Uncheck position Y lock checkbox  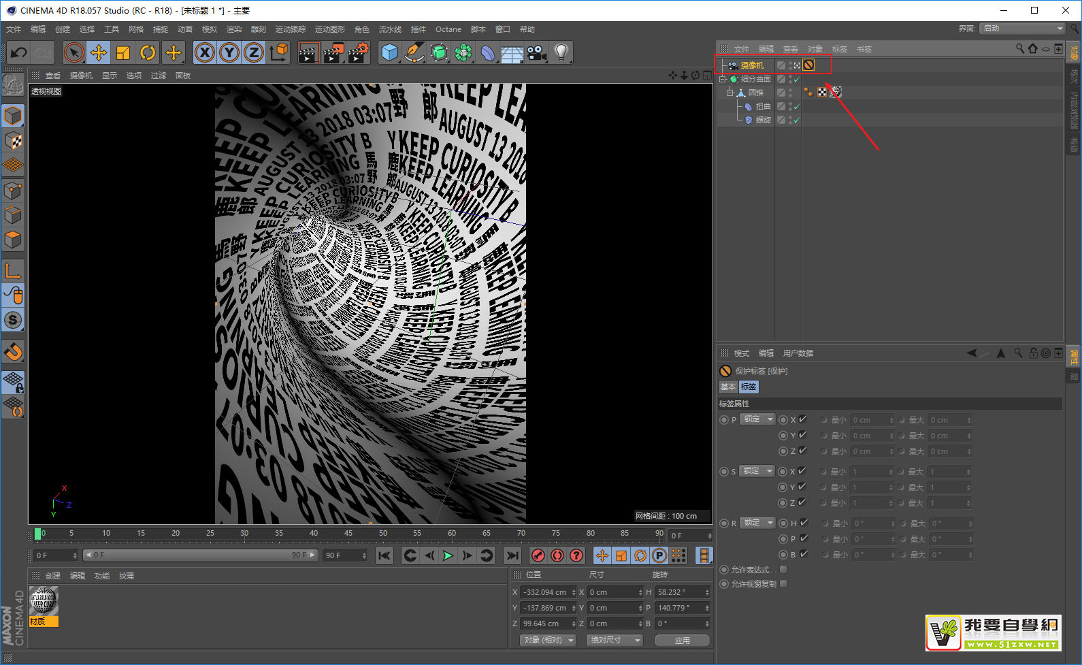803,435
